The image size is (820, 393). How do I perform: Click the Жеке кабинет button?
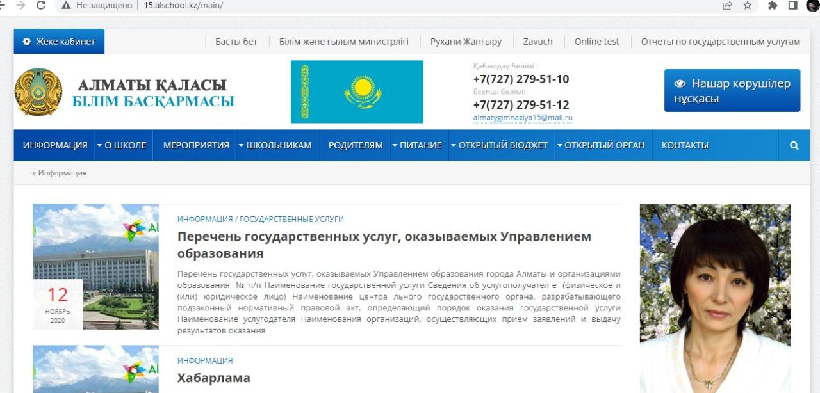click(59, 42)
